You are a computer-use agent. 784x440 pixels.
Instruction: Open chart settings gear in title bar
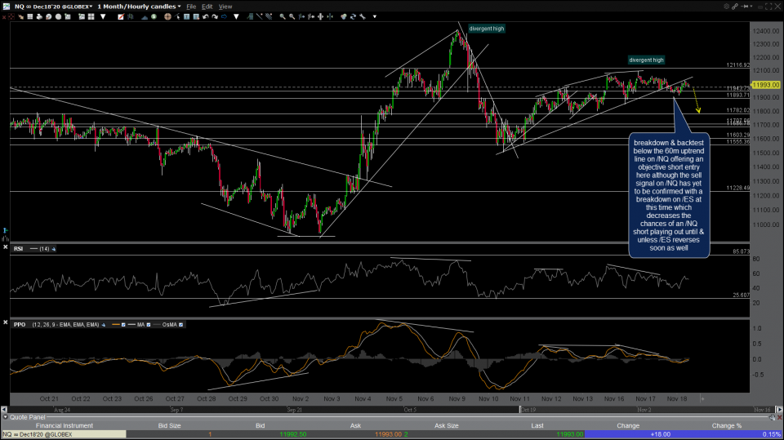point(727,6)
